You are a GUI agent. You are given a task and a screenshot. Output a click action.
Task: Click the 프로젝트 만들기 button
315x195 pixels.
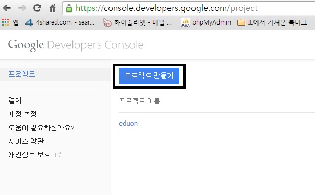(x=149, y=76)
